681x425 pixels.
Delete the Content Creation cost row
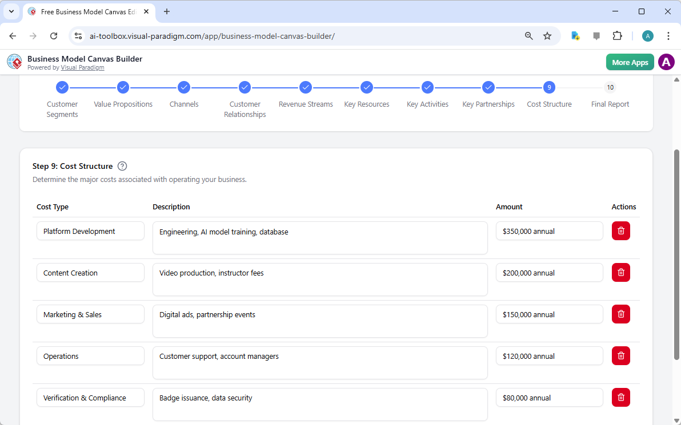(620, 273)
